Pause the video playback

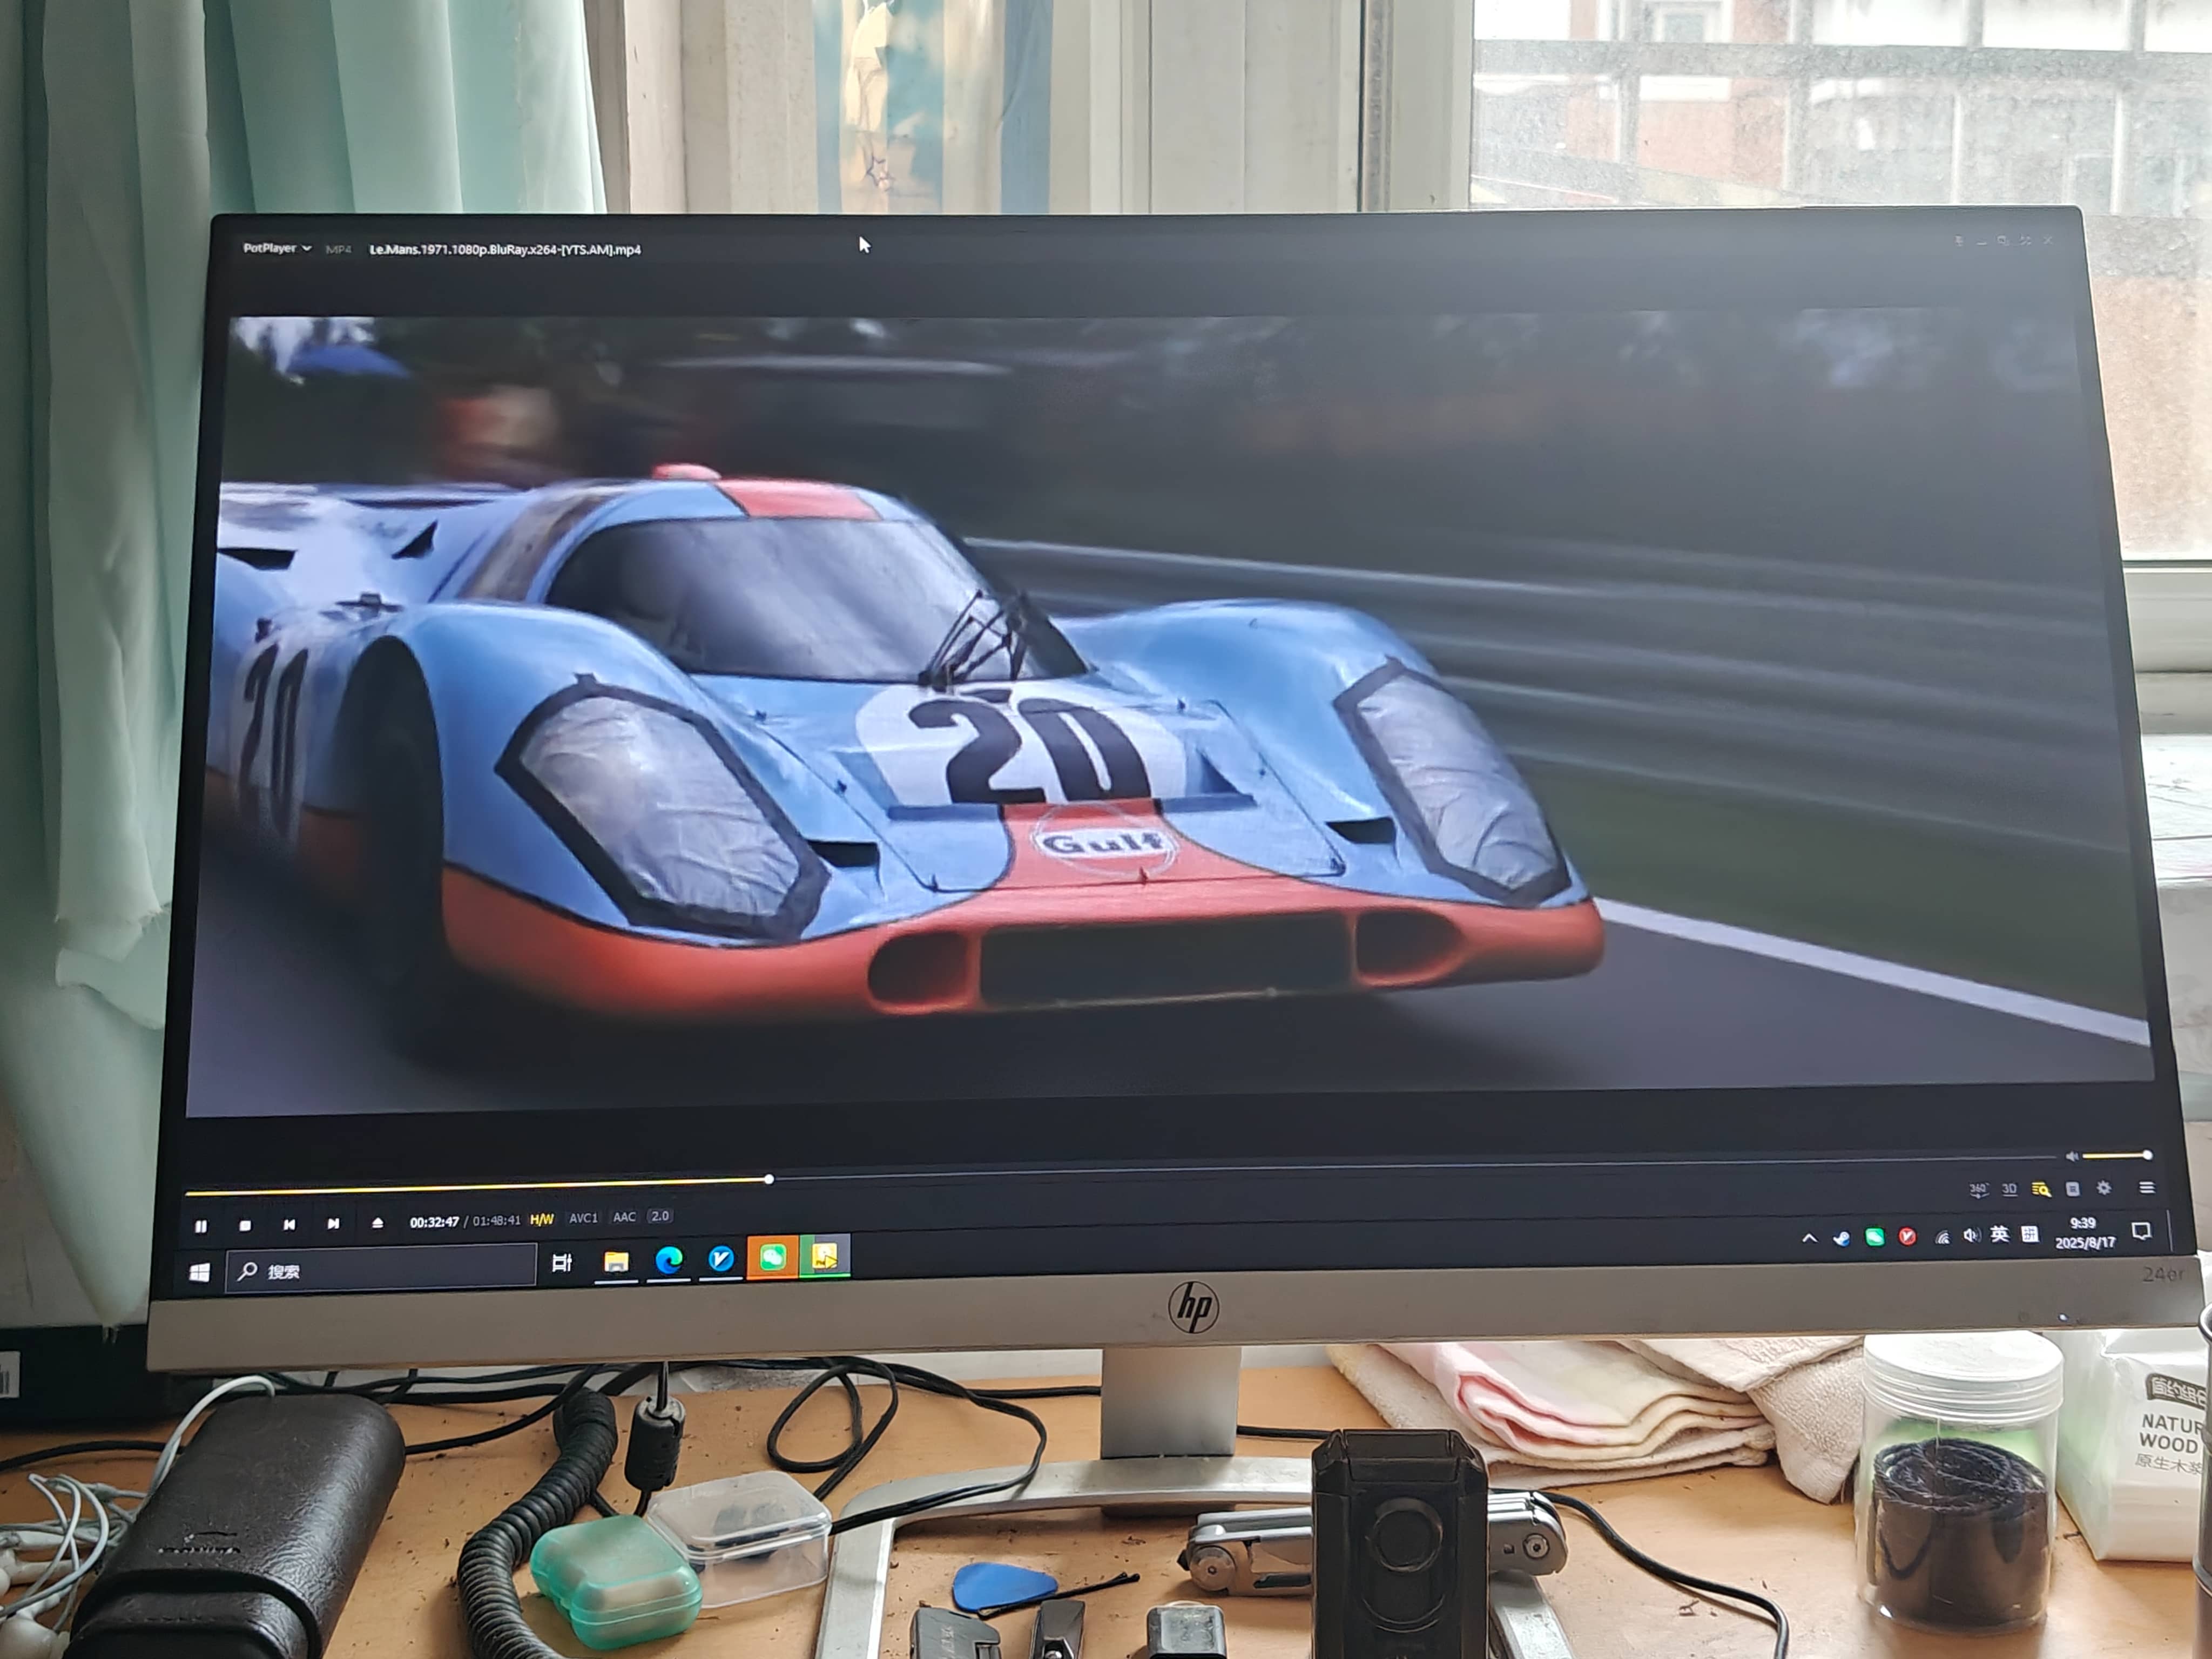click(x=201, y=1226)
